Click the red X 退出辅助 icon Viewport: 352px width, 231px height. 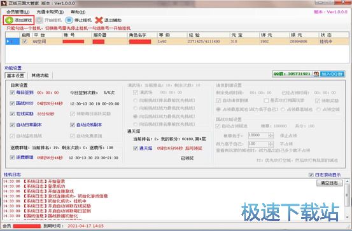pos(99,20)
